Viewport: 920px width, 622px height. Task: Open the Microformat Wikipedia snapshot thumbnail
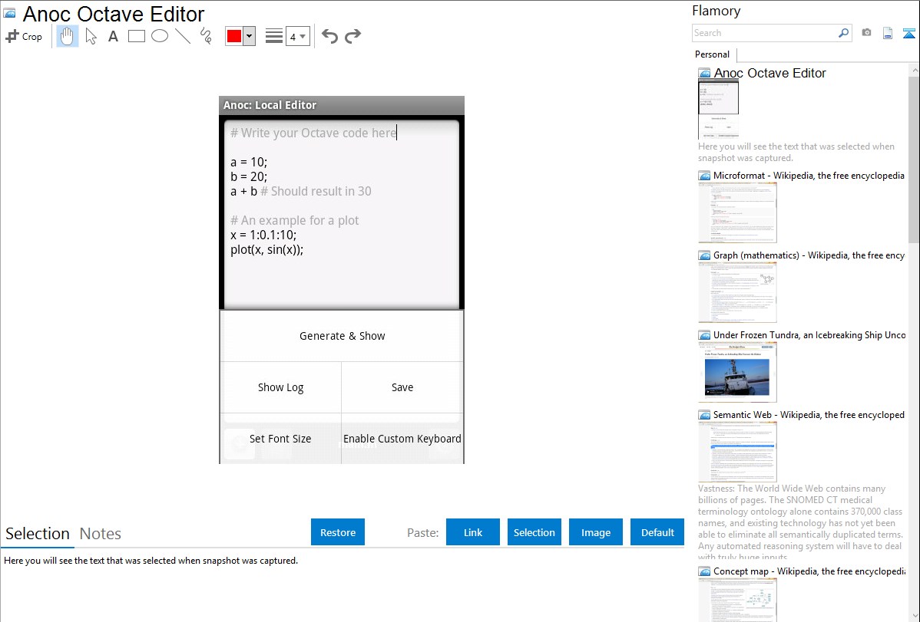pos(737,212)
